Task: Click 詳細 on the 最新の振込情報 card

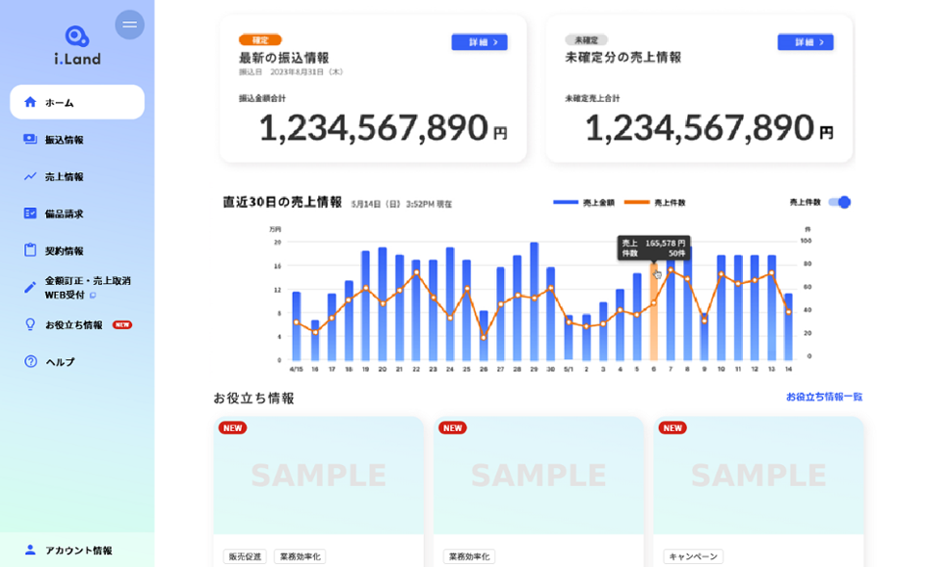Action: [x=479, y=41]
